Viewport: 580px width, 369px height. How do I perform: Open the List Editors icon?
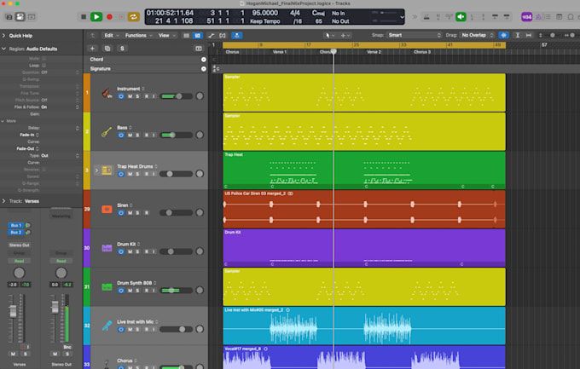tap(548, 17)
